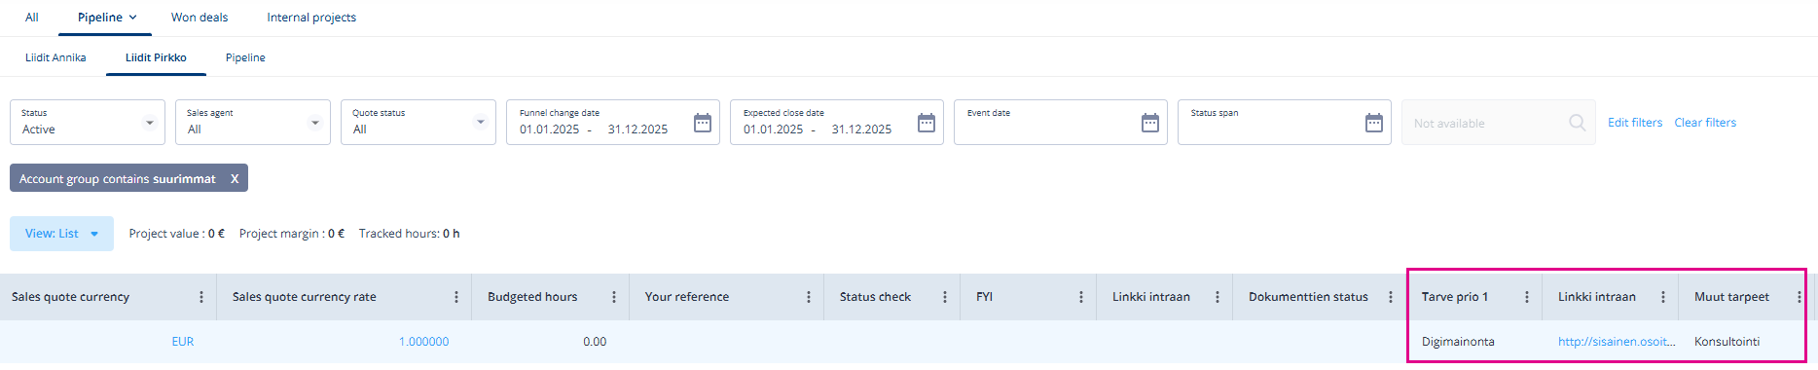Open Event date calendar icon
The height and width of the screenshot is (370, 1818).
(1150, 123)
